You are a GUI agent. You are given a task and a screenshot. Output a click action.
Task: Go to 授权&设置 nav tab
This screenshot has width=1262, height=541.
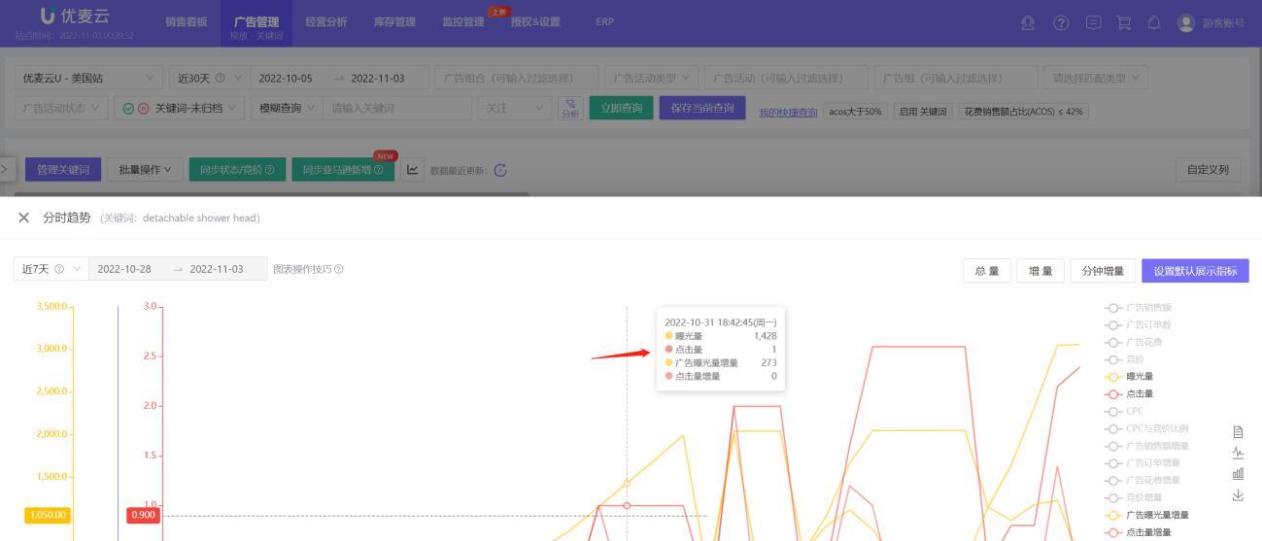535,21
